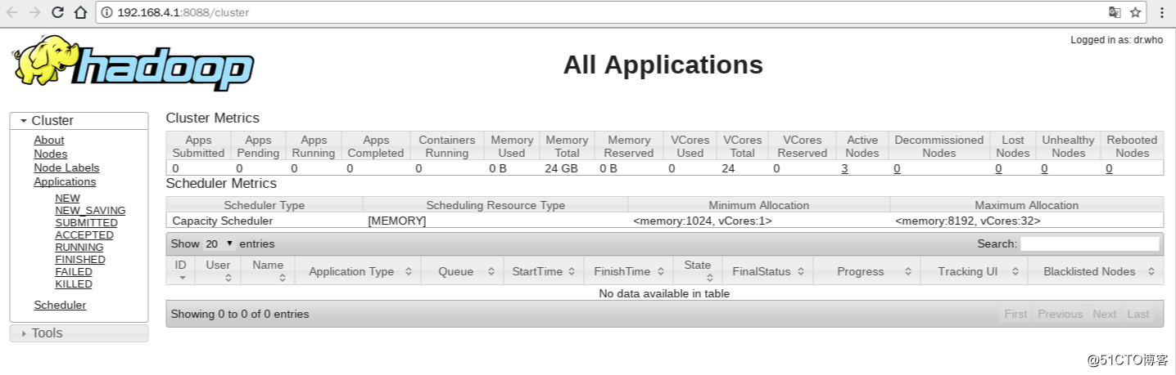Open the Chrome three-dot menu
Viewport: 1176px width, 375px height.
[x=1162, y=12]
